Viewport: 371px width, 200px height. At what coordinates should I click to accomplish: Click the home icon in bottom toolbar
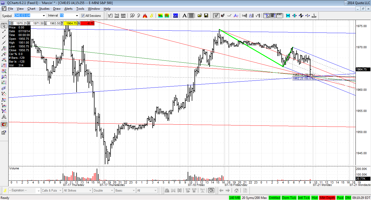pos(236,191)
